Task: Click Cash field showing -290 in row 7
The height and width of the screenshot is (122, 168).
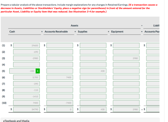Action: click(x=26, y=84)
